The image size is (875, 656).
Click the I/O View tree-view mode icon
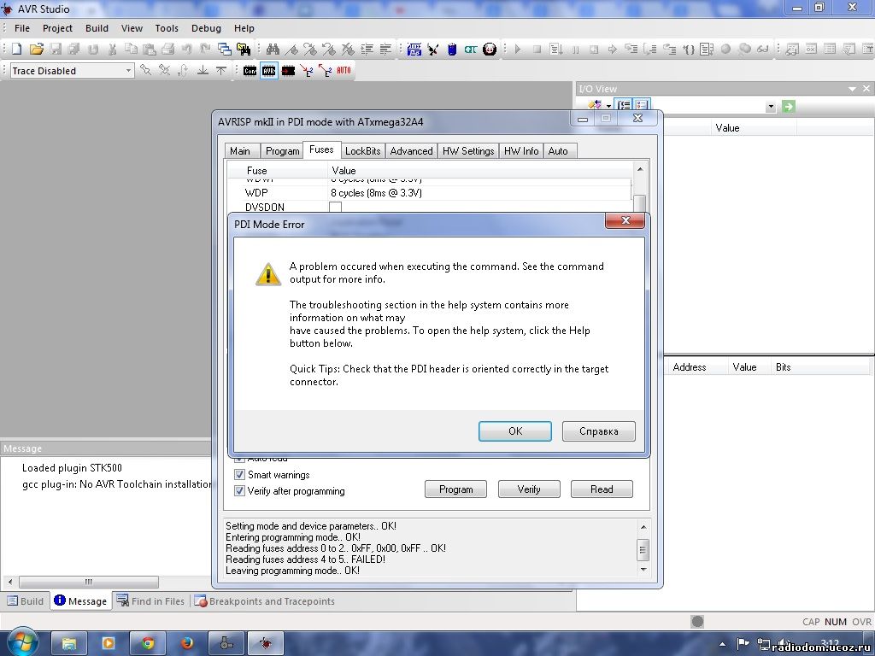[624, 105]
